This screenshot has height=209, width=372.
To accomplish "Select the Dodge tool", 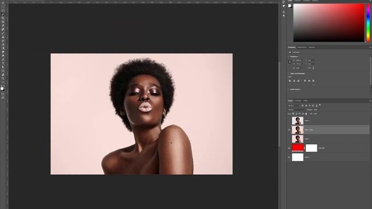I will point(3,56).
